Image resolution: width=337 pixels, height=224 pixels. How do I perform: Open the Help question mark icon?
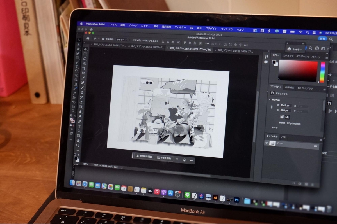pos(317,48)
